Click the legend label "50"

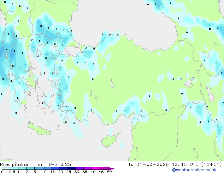109,172
